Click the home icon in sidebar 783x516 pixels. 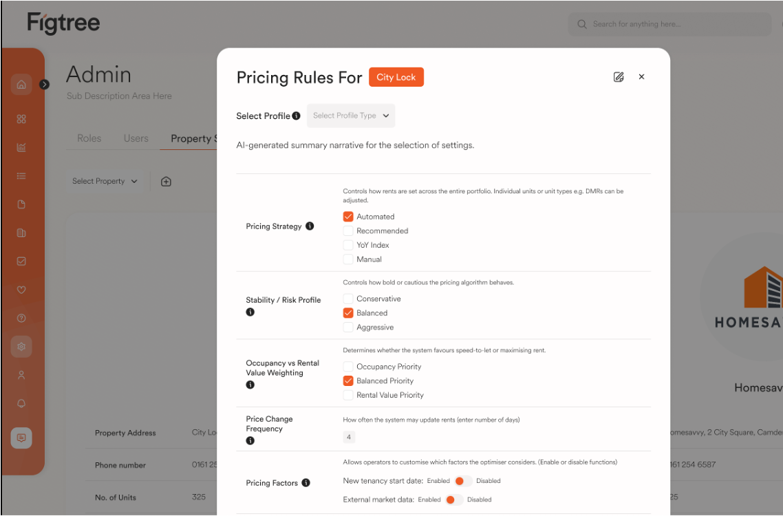[21, 85]
